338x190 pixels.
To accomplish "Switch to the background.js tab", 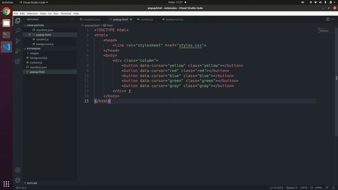I will point(174,20).
